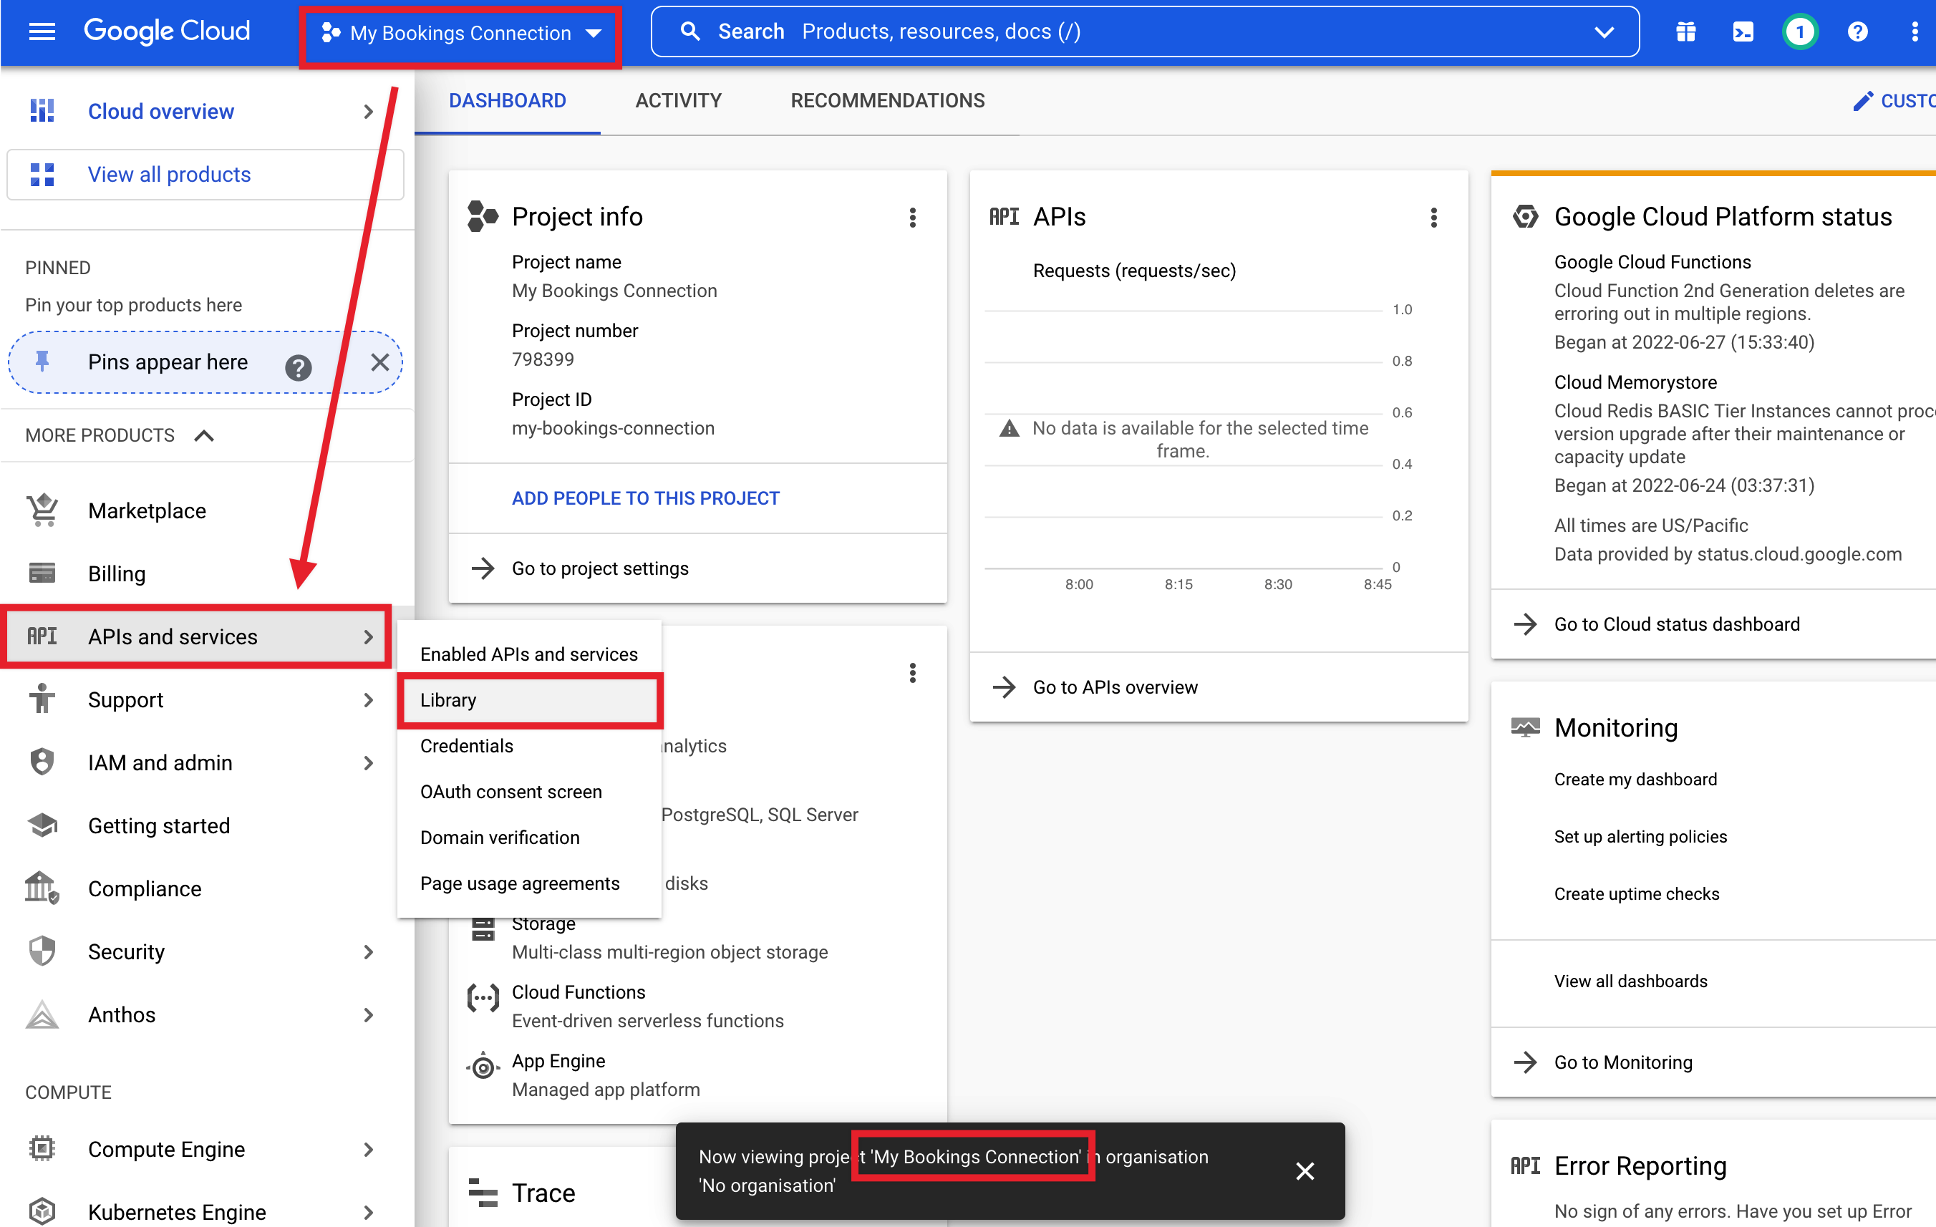
Task: Select Page usage agreements
Action: click(529, 883)
